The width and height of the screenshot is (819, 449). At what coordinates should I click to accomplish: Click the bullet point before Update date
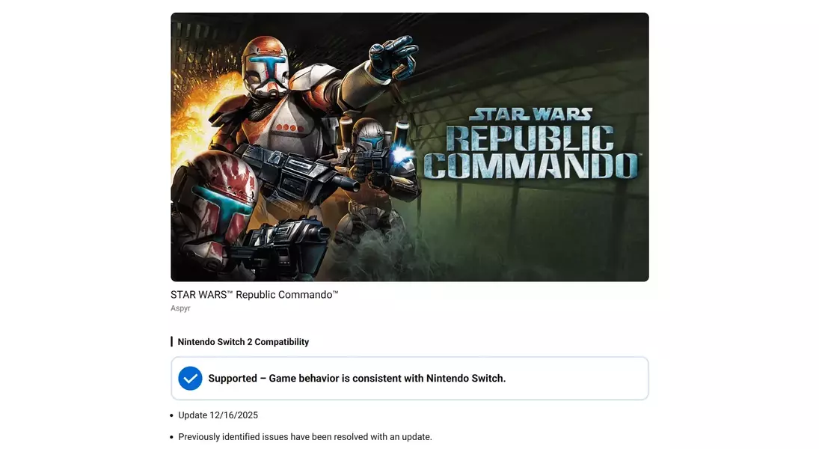point(171,415)
